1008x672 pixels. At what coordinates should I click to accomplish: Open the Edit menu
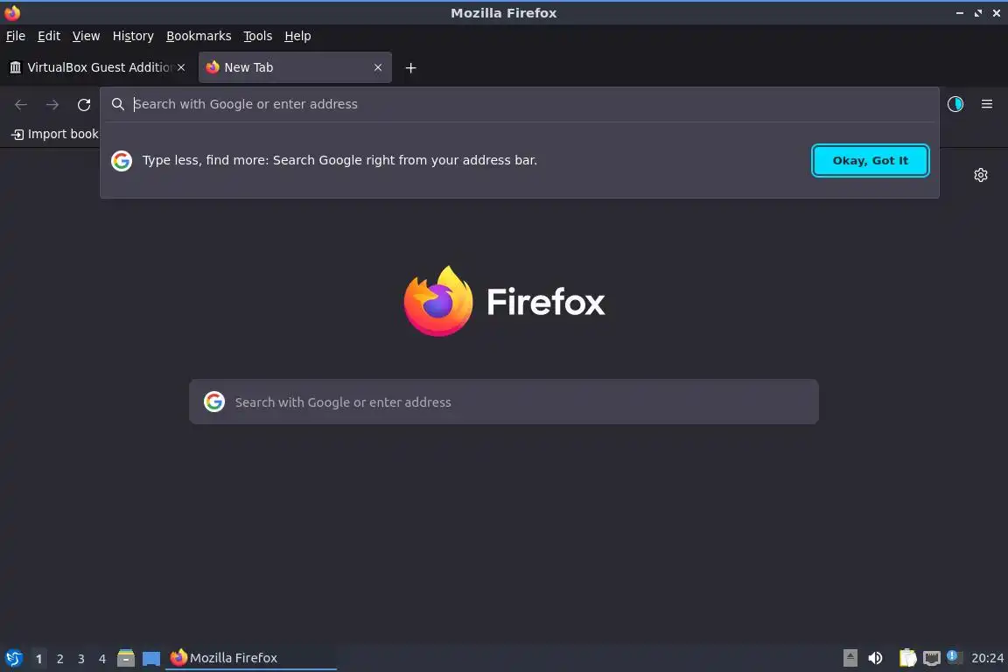pyautogui.click(x=49, y=36)
